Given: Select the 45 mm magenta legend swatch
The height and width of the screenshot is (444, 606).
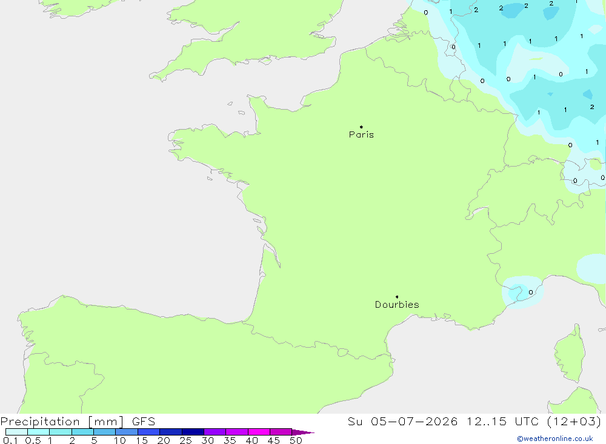Looking at the screenshot, I should pyautogui.click(x=281, y=432).
